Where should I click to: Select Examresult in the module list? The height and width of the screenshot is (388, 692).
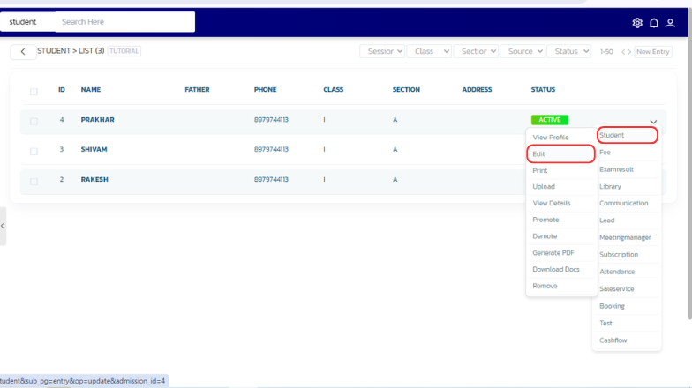616,169
